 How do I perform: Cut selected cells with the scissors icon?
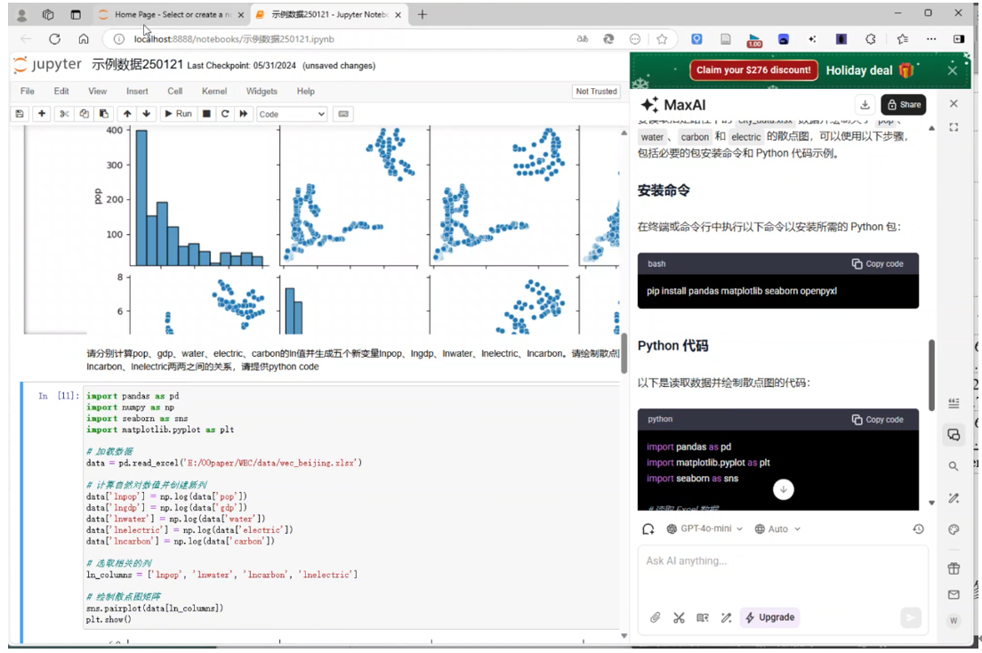click(64, 114)
